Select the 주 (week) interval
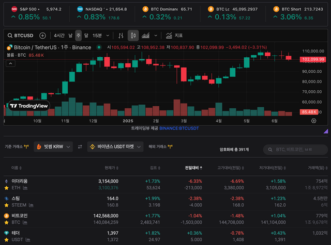 click(78, 36)
